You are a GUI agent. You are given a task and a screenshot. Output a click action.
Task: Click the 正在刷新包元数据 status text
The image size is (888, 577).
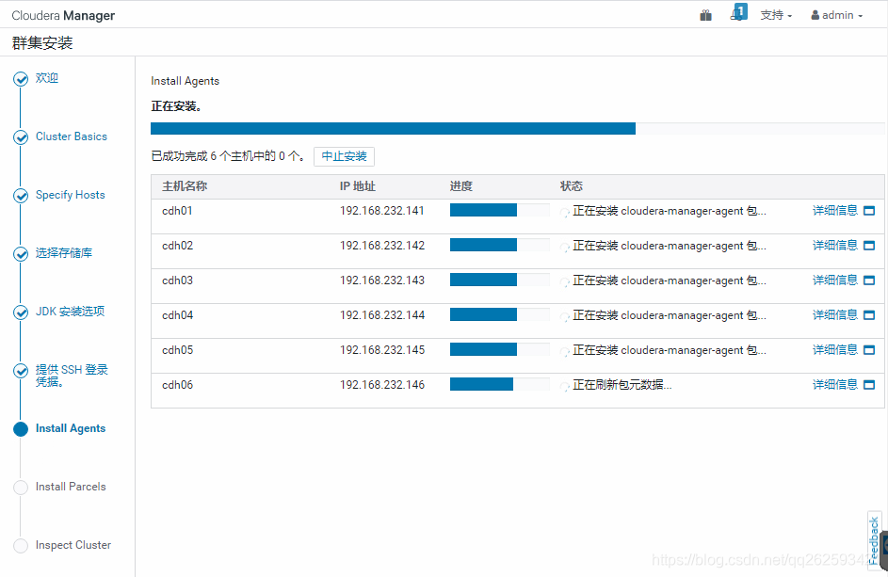622,385
